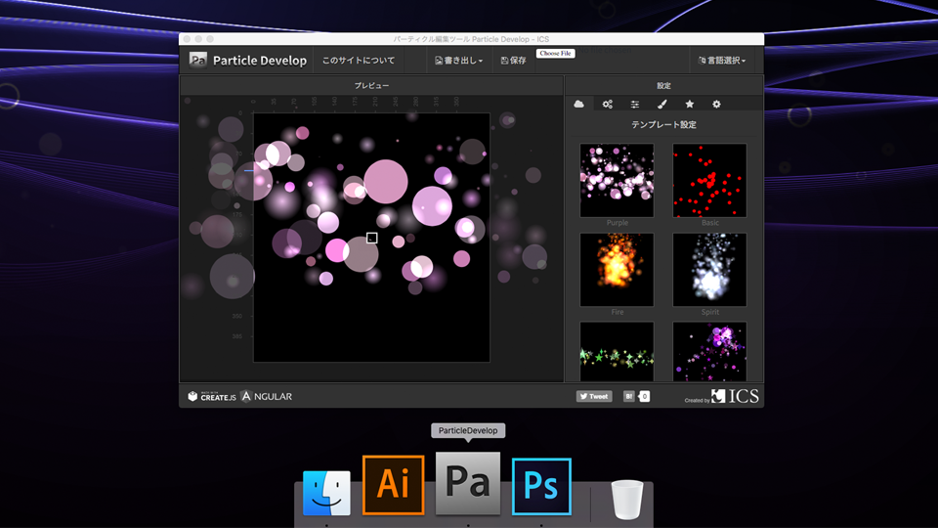Choose the Basic red particle template
Image resolution: width=938 pixels, height=528 pixels.
(x=709, y=180)
